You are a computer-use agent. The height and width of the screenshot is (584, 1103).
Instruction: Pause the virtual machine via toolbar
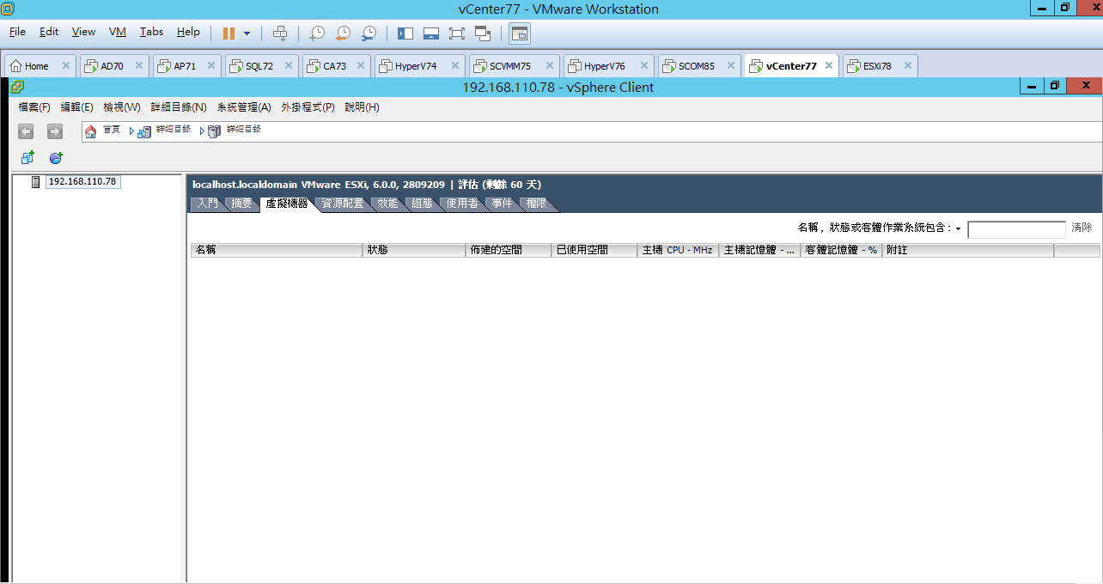tap(229, 33)
